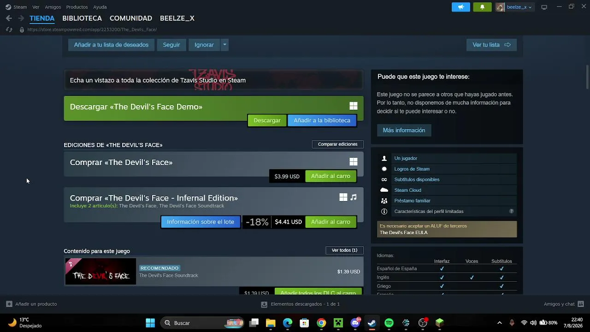The height and width of the screenshot is (332, 590).
Task: Open the BEELZE_X profile tab
Action: pyautogui.click(x=177, y=18)
